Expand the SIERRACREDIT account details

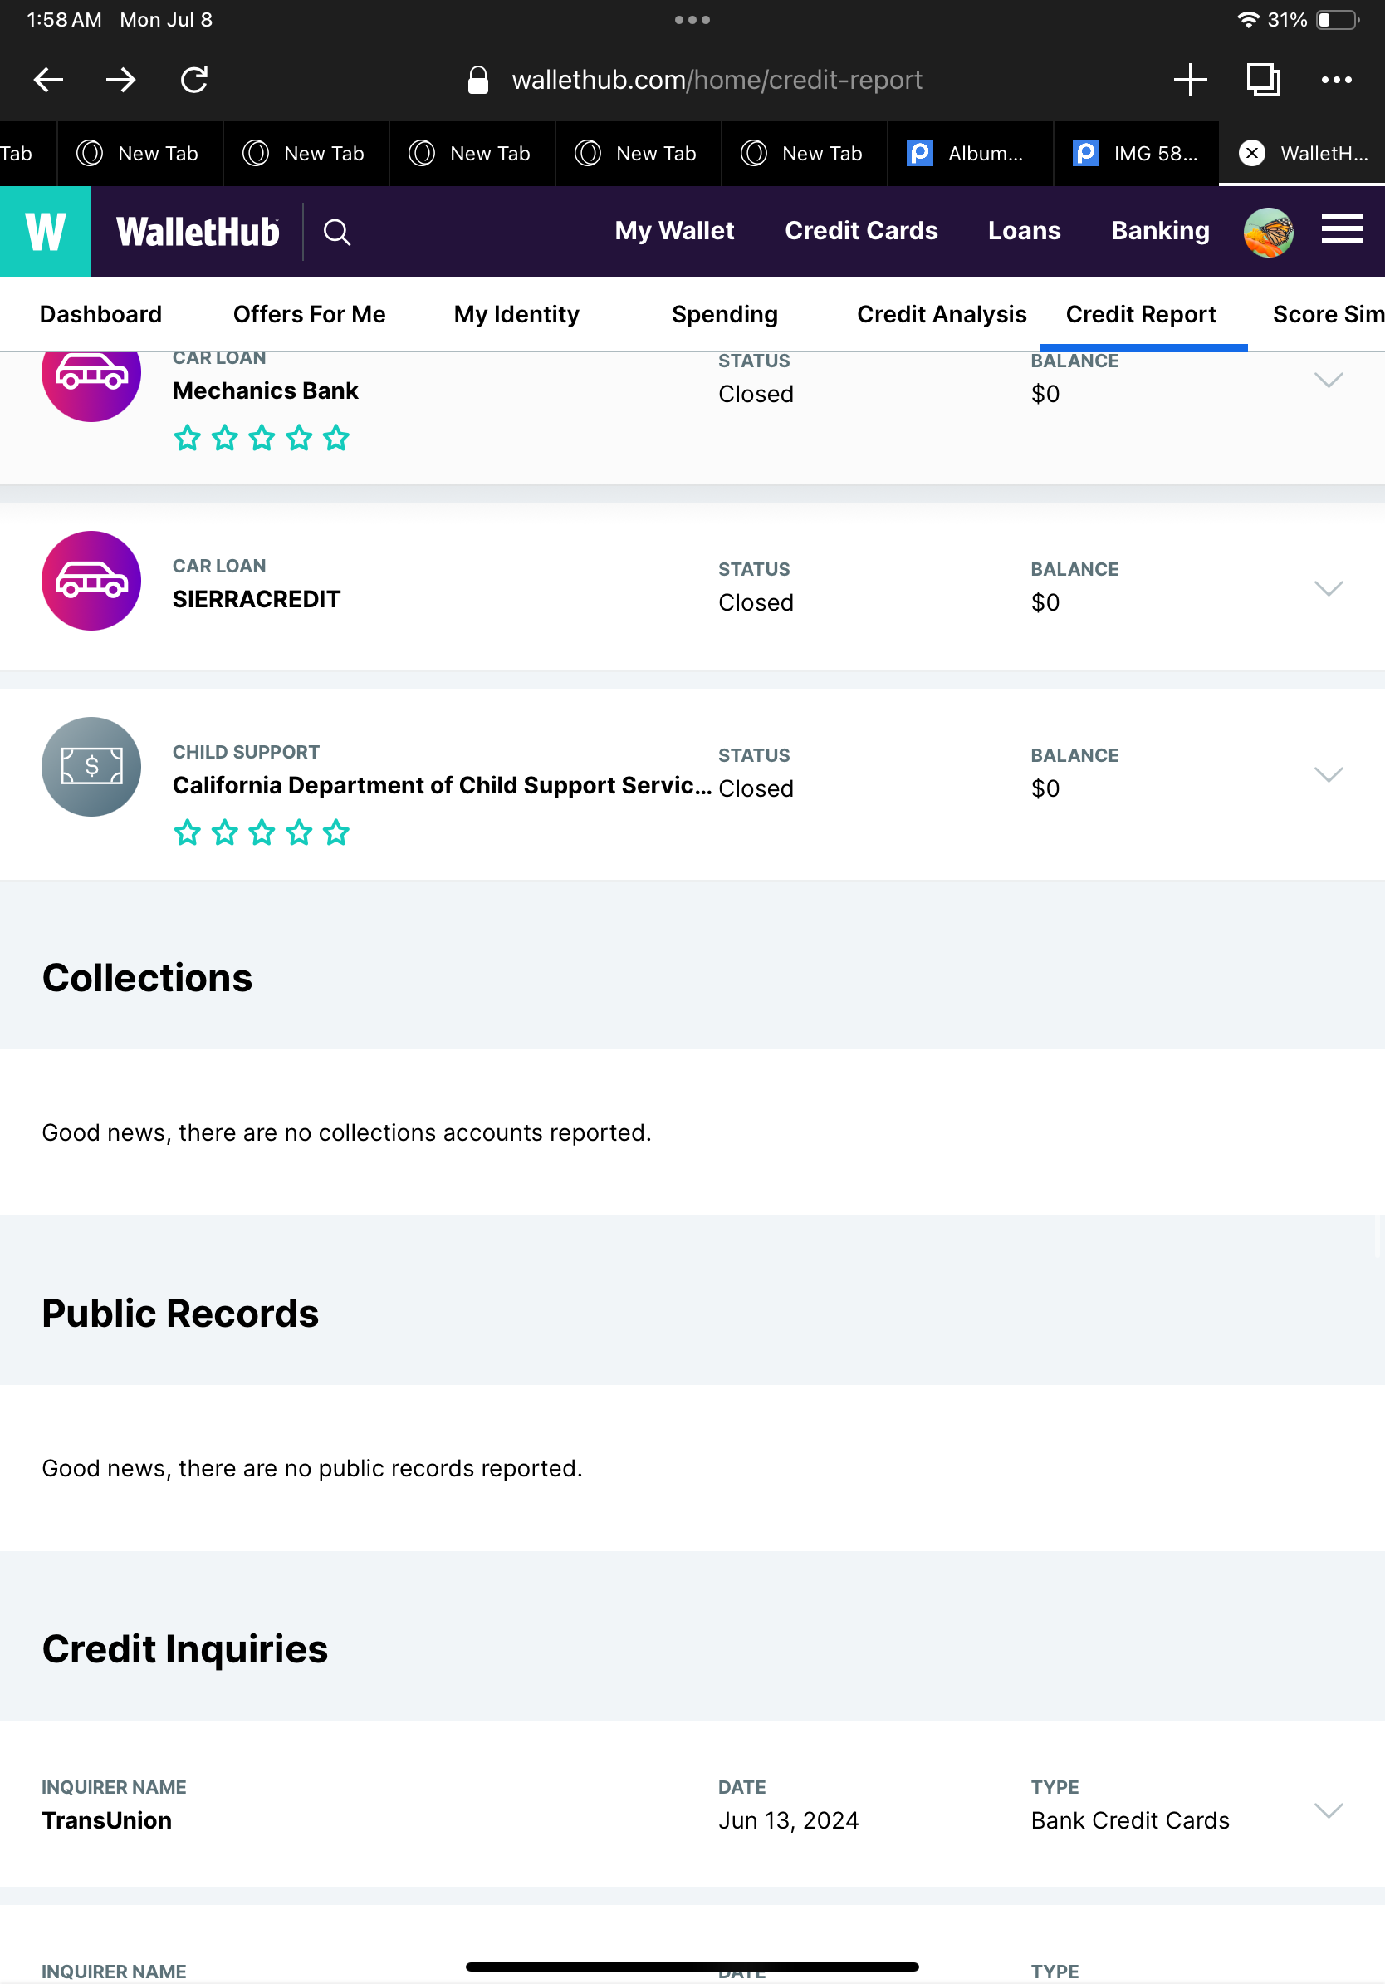pyautogui.click(x=1328, y=588)
